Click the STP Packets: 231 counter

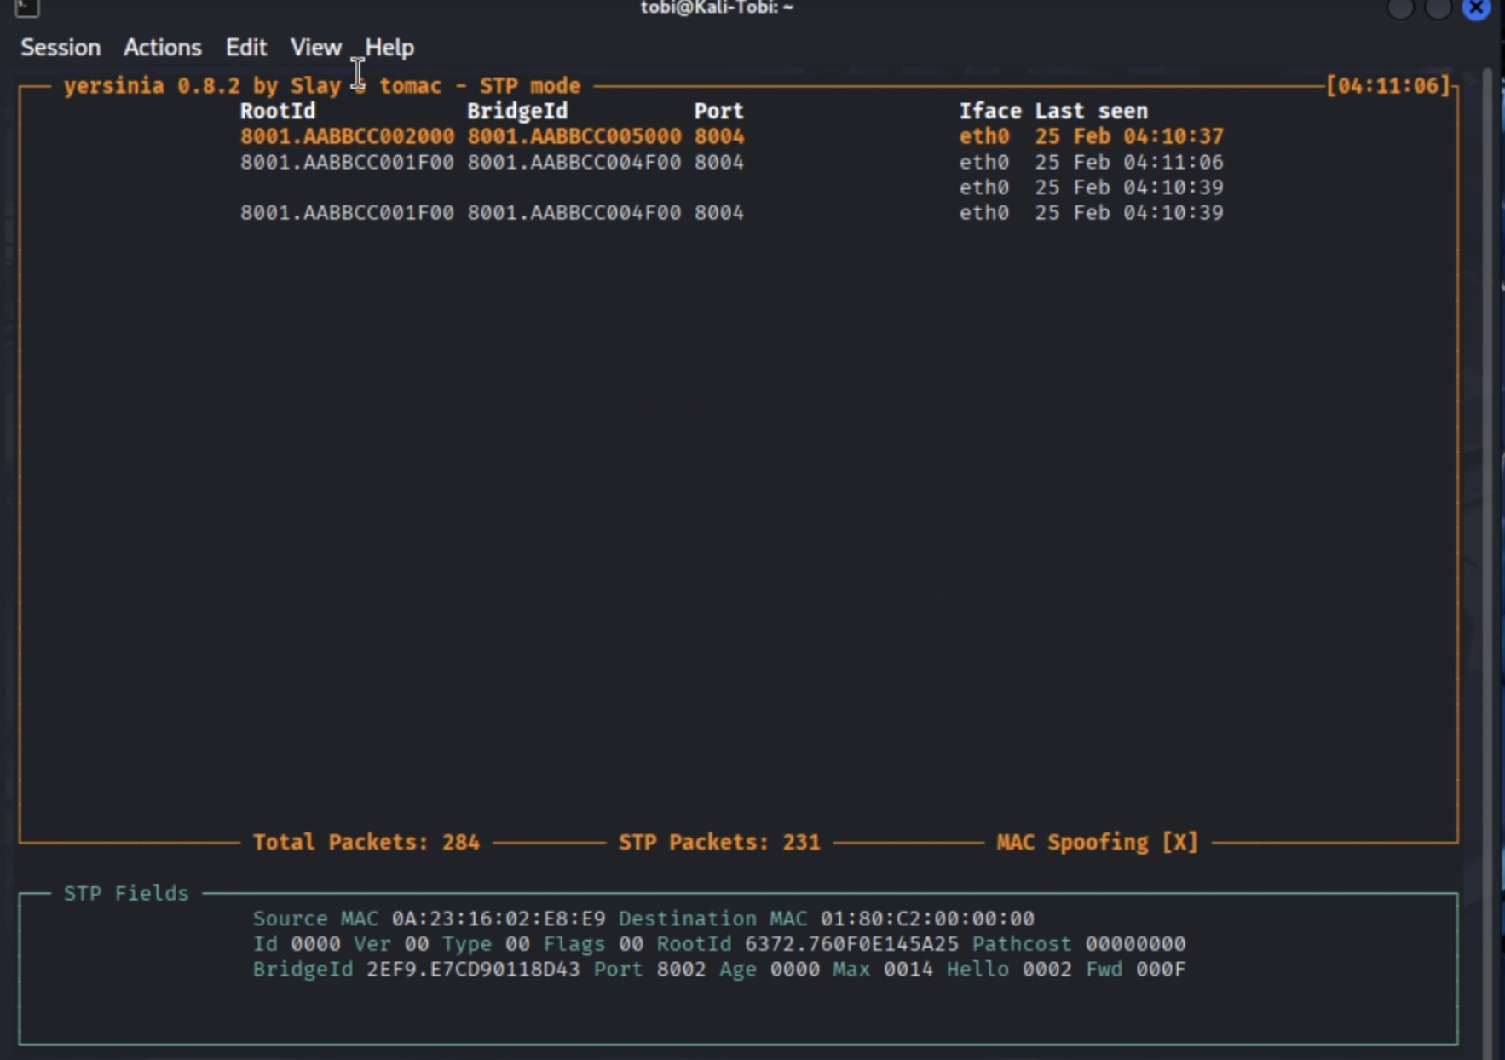coord(718,843)
